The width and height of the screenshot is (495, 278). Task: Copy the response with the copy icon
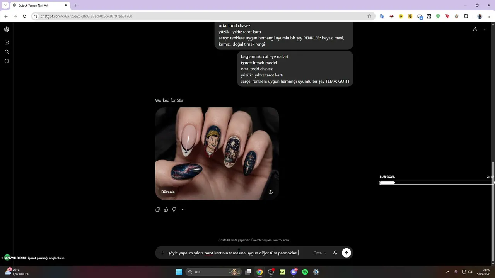[x=158, y=210]
